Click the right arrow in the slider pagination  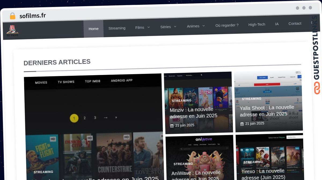tap(105, 118)
